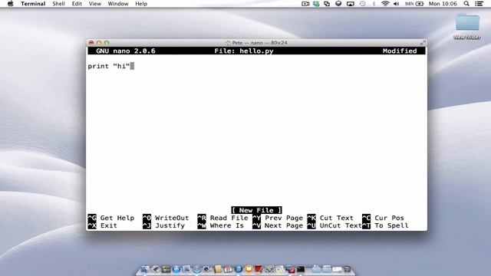The width and height of the screenshot is (491, 276).
Task: Open the Bluetooth status menu
Action: pos(374,4)
